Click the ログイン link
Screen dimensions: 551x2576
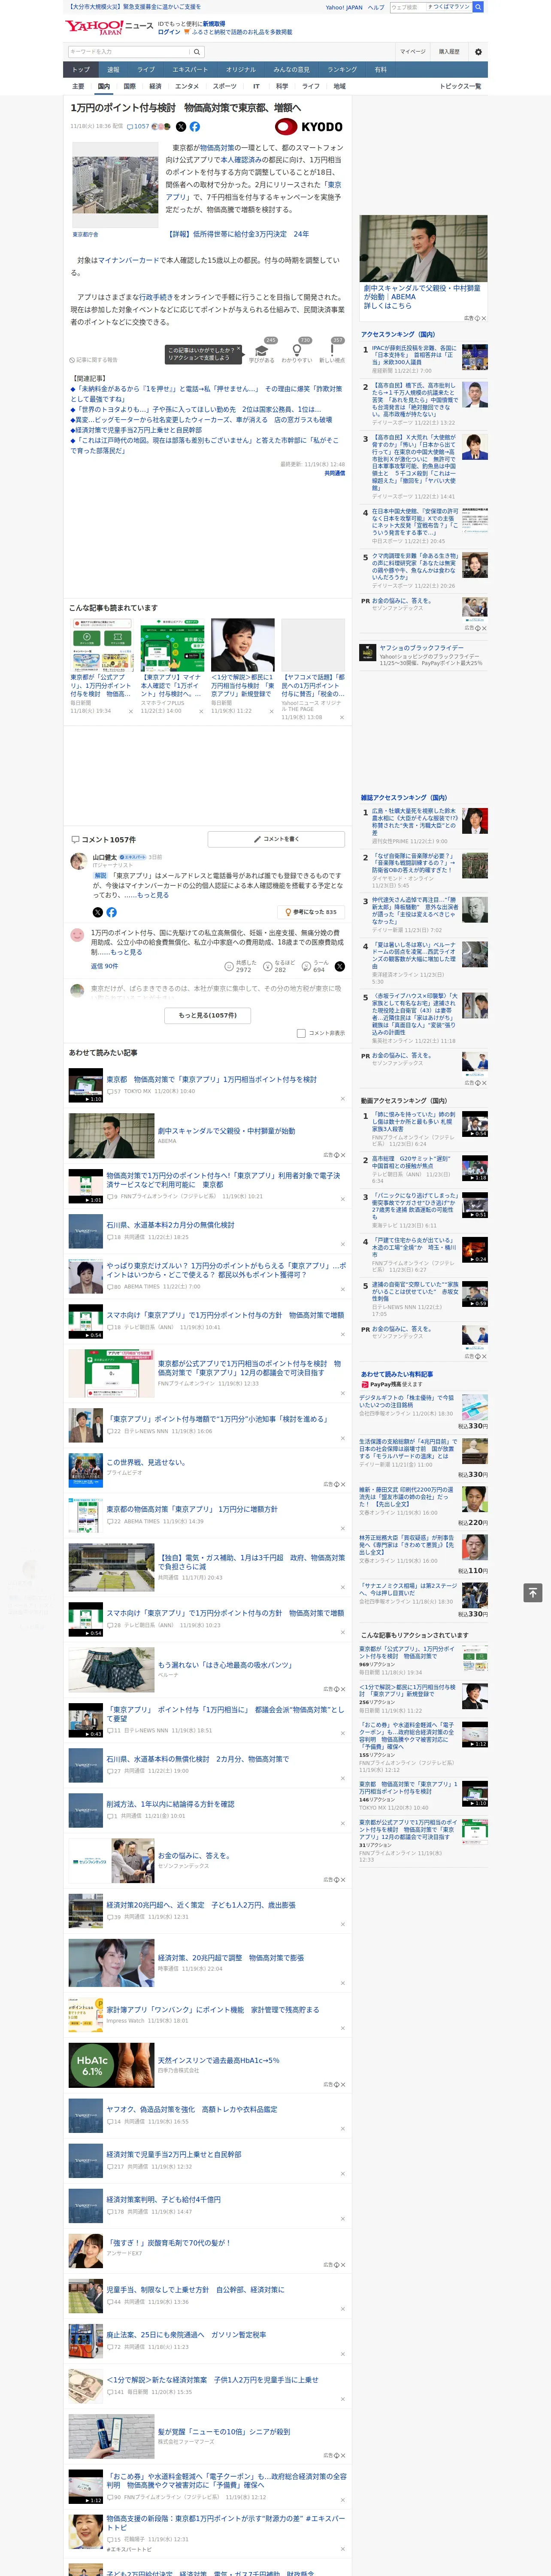(x=169, y=32)
